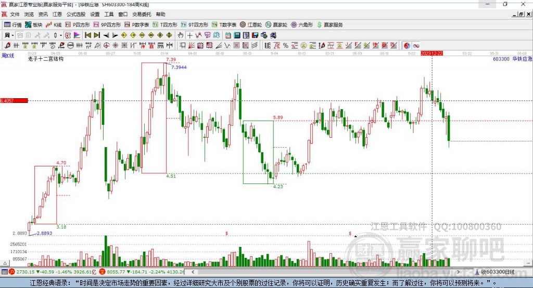
Task: Open the calculator icon
Action: point(237,35)
